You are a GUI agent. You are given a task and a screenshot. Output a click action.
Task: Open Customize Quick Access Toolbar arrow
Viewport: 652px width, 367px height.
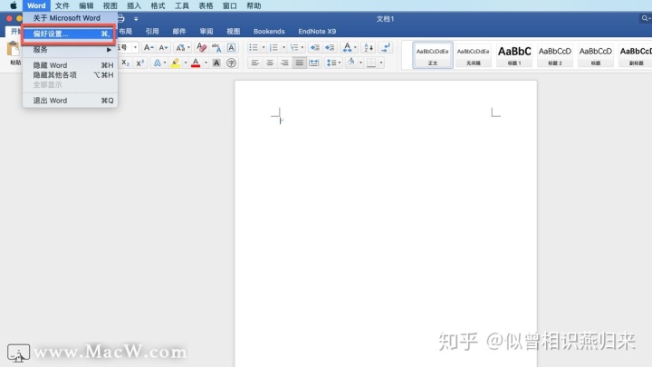point(136,19)
